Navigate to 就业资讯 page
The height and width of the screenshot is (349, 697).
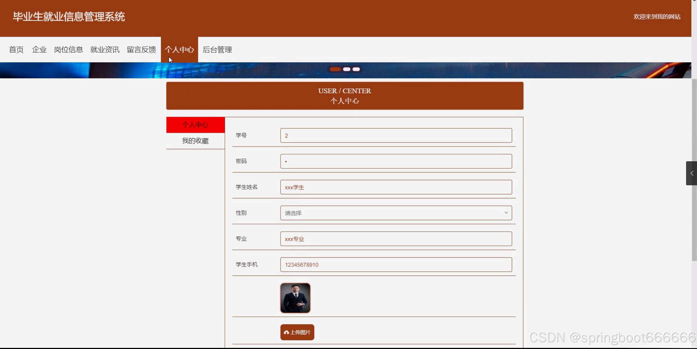[105, 50]
